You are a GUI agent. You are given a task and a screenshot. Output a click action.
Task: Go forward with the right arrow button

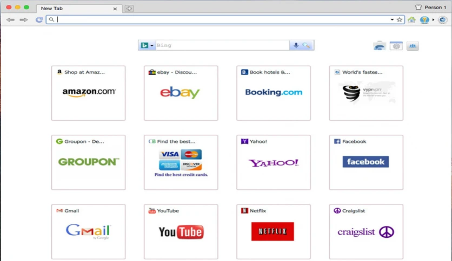point(24,19)
